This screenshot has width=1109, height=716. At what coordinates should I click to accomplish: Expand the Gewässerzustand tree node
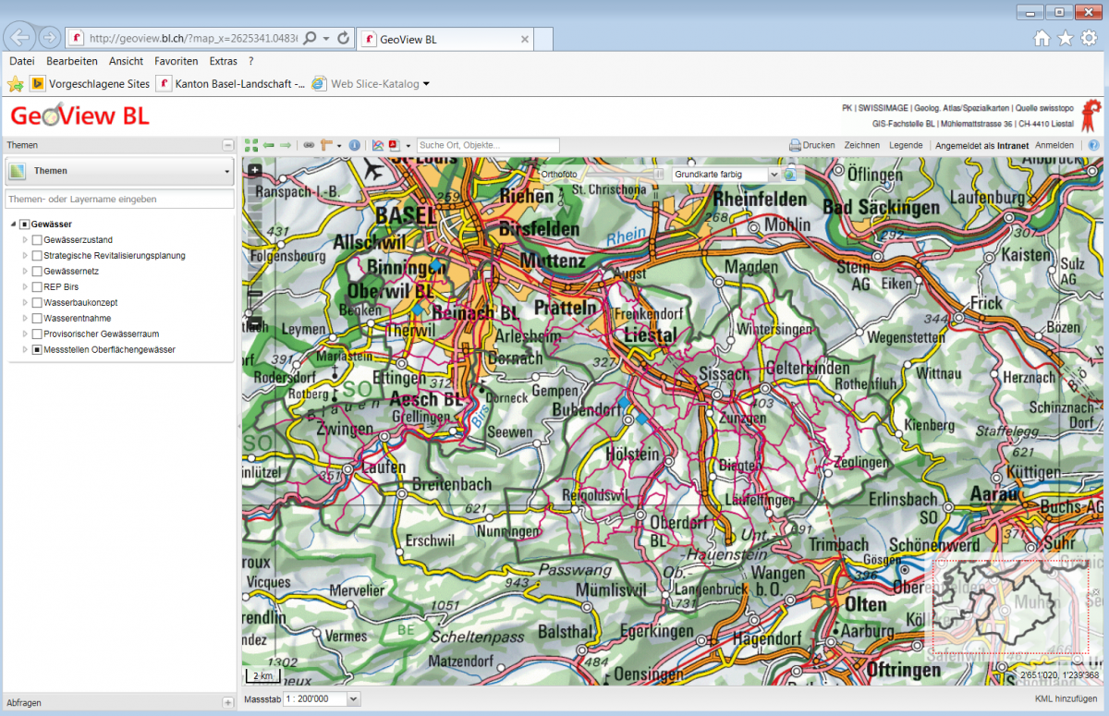click(25, 240)
